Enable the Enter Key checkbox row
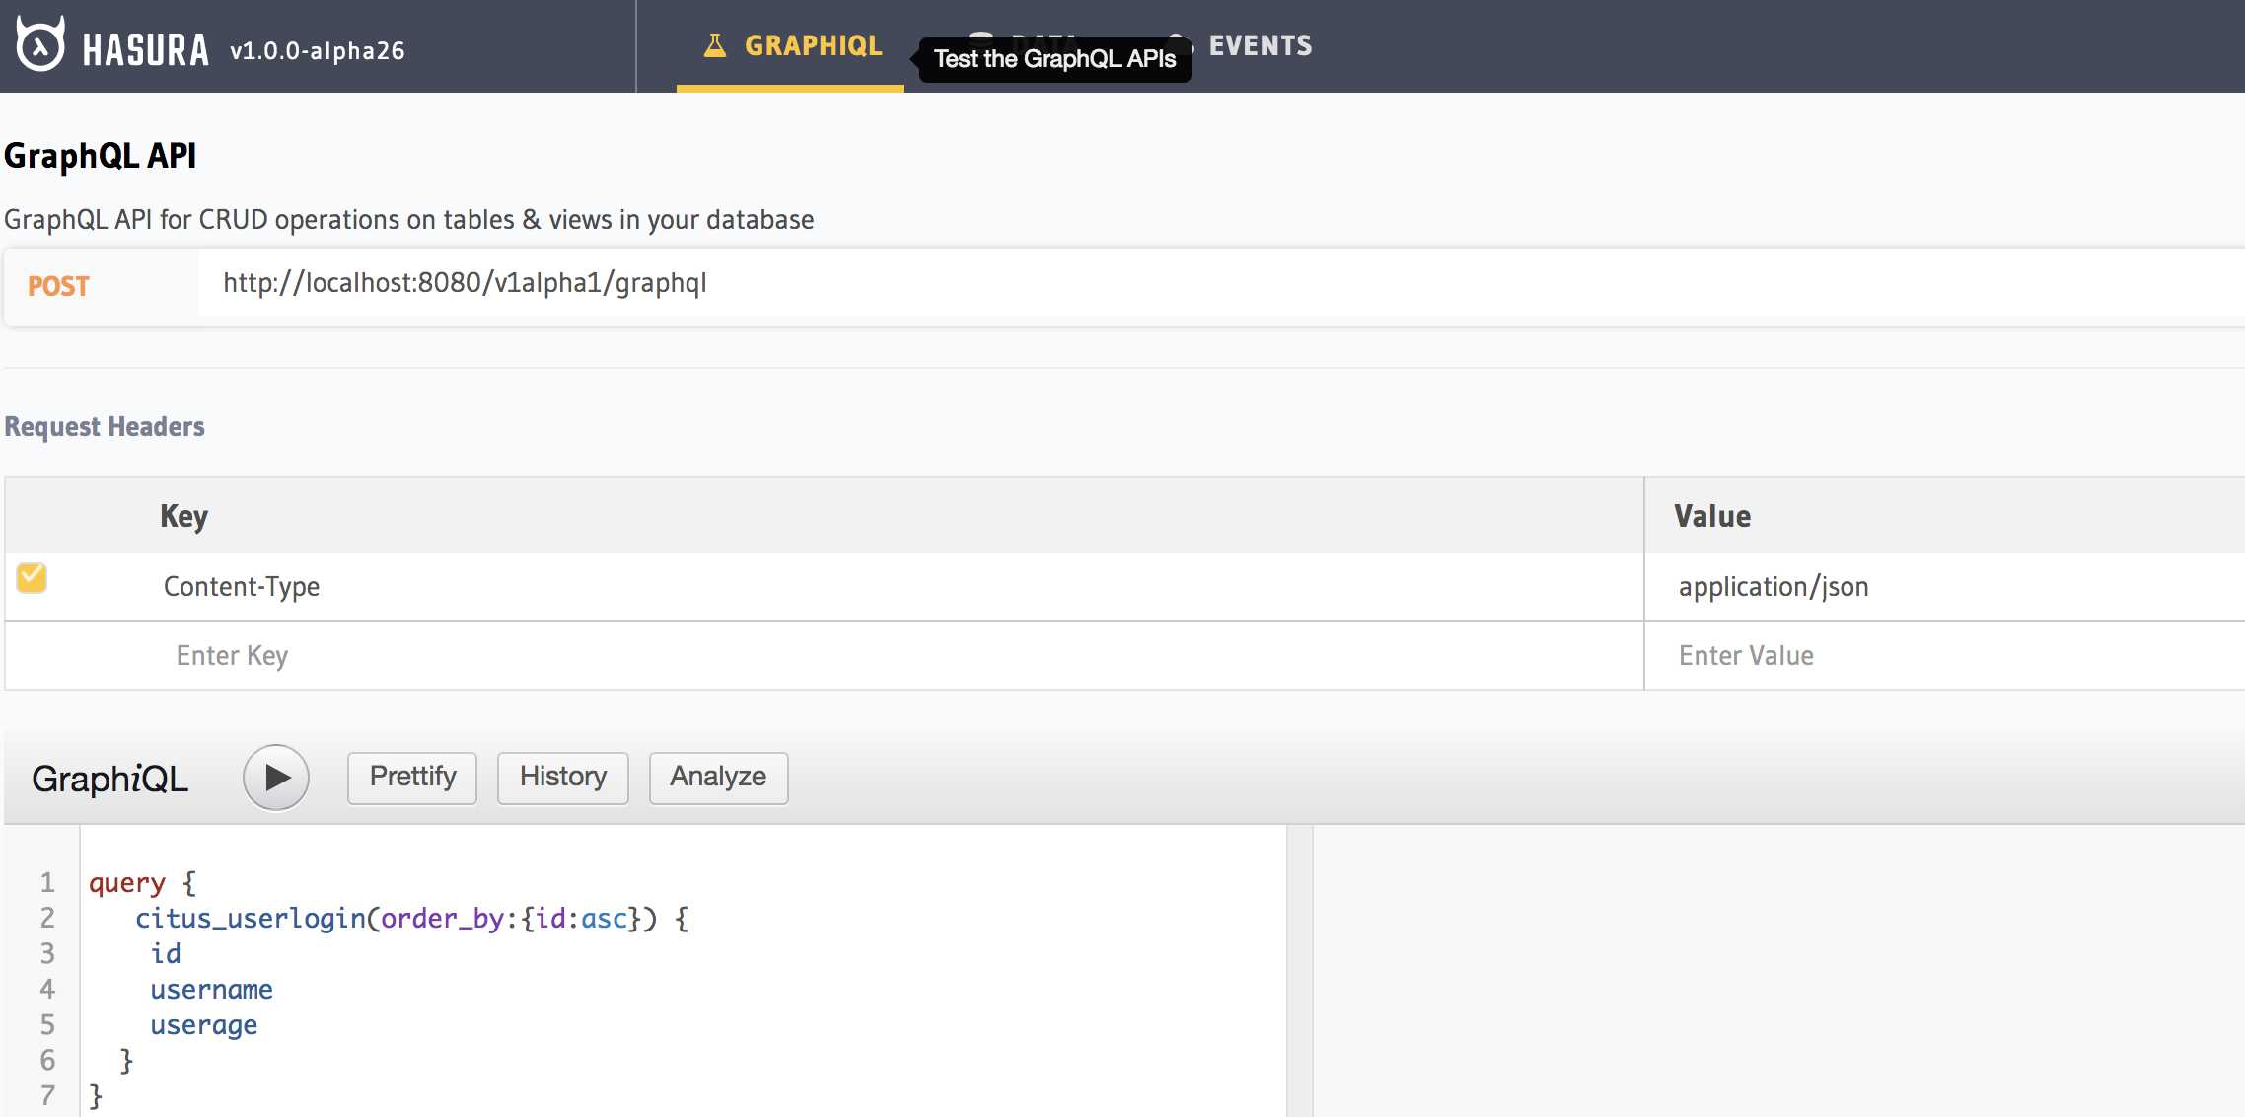2245x1117 pixels. [32, 654]
